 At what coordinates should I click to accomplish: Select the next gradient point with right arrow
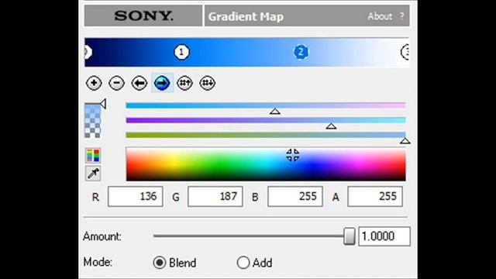coord(162,83)
